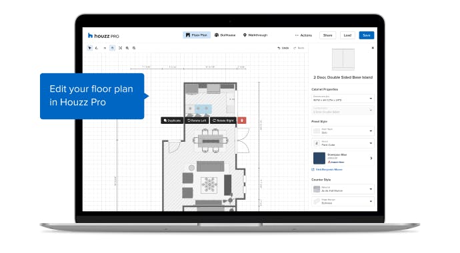Click the Save button
The width and height of the screenshot is (460, 253).
tap(367, 35)
